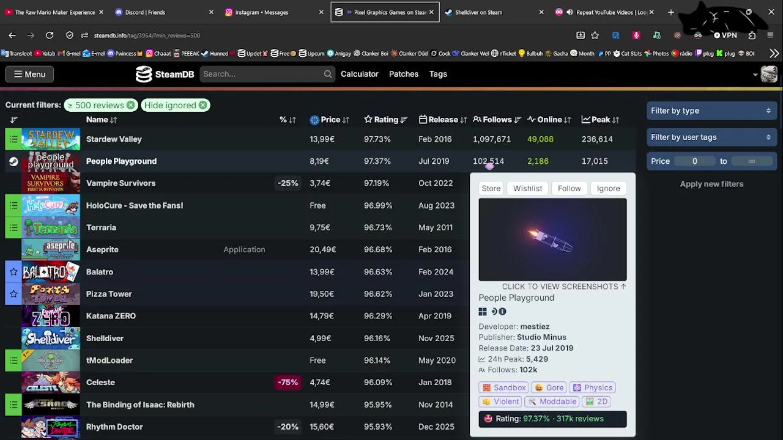Open the Katana ZERO game thumbnail
783x440 pixels.
[x=51, y=316]
